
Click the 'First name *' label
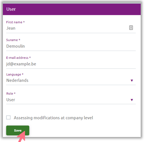coord(15,22)
